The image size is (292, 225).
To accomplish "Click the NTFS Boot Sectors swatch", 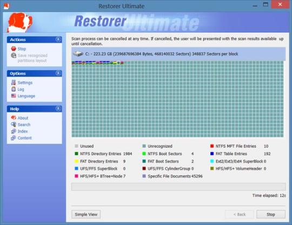I will pyautogui.click(x=144, y=154).
